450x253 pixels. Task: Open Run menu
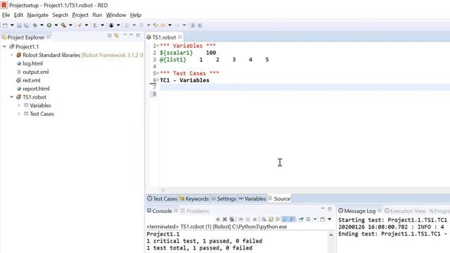(x=97, y=15)
